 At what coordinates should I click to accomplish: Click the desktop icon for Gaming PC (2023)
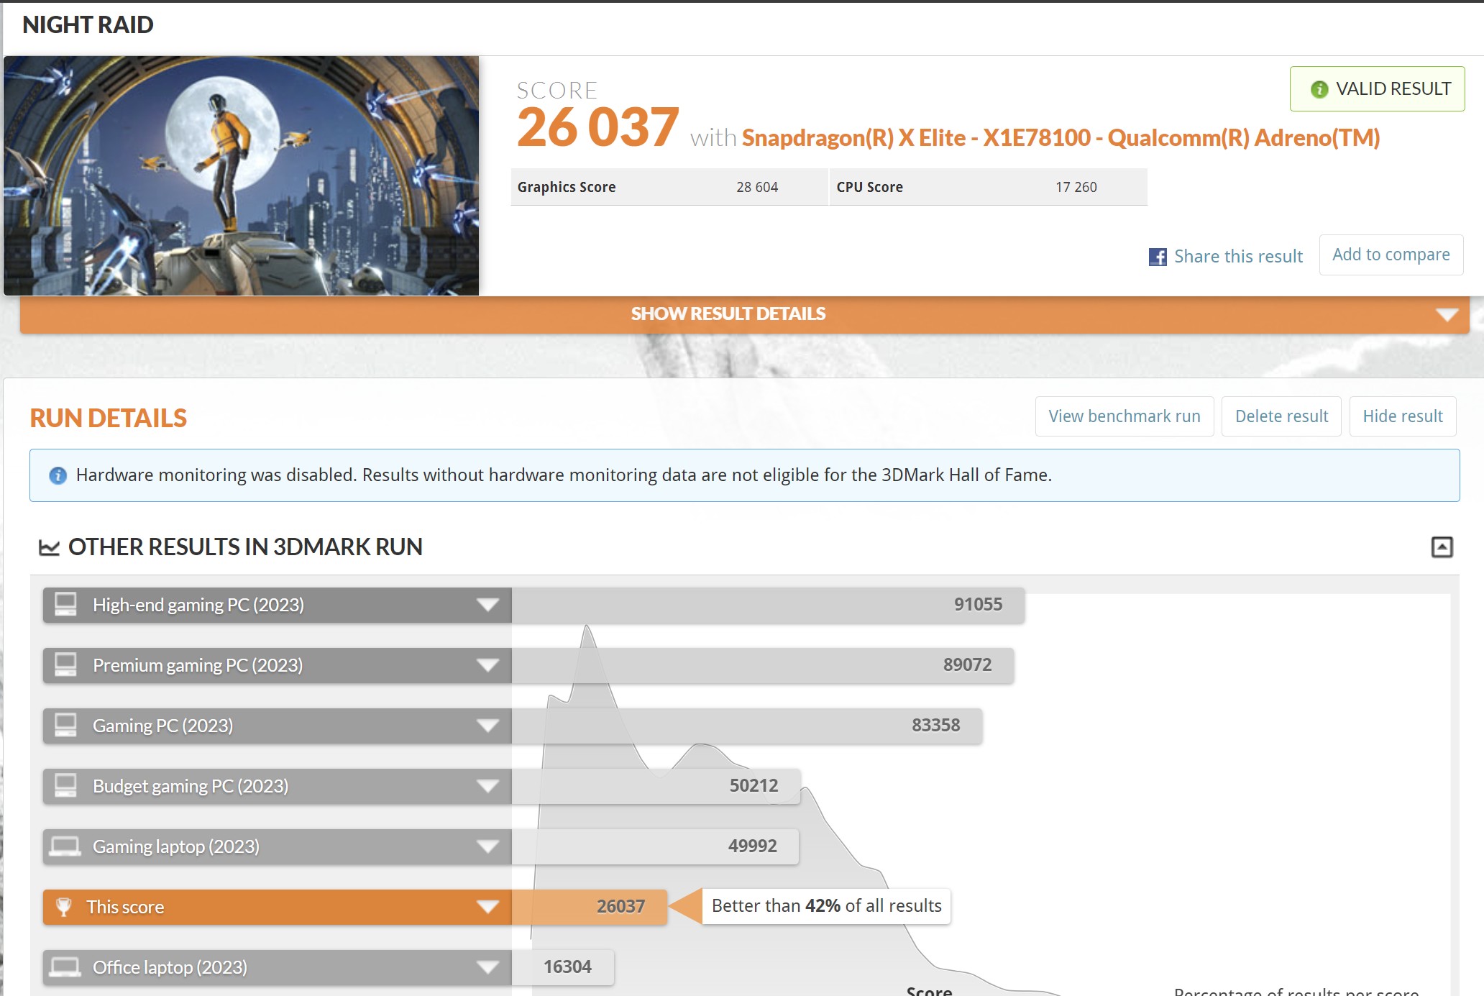[x=65, y=725]
